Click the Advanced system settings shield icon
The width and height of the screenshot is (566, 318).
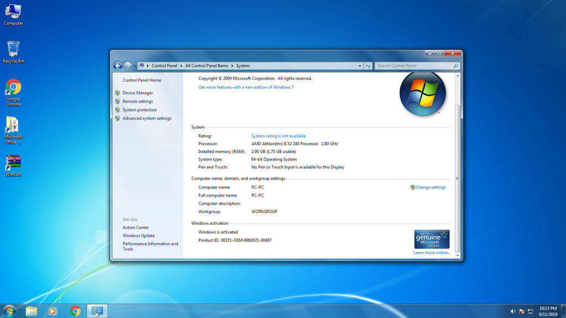pos(118,118)
